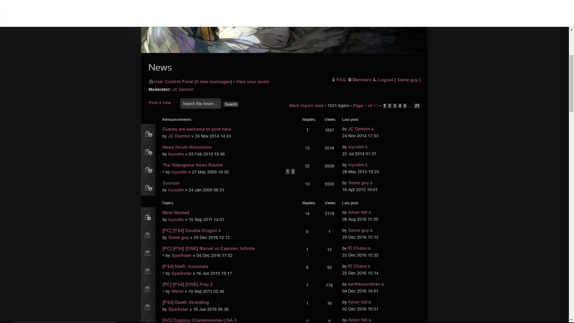This screenshot has width=574, height=323.
Task: Go to page 2 of News forum
Action: click(390, 106)
